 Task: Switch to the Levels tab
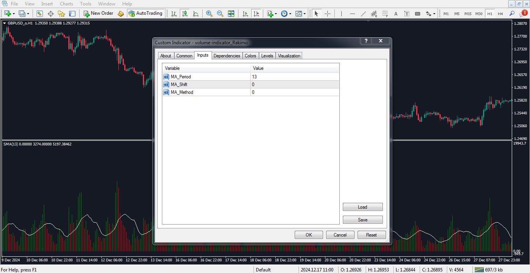point(267,56)
